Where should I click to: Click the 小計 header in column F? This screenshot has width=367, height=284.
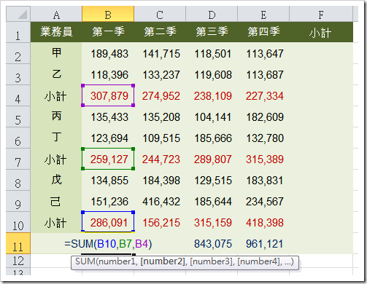[321, 32]
